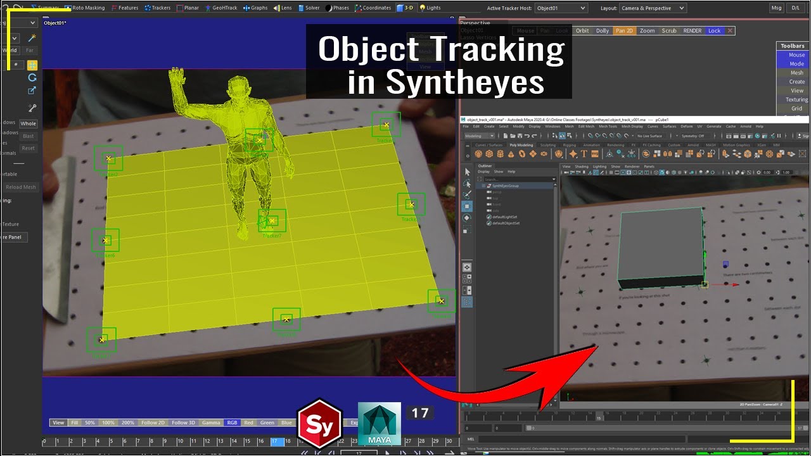Image resolution: width=811 pixels, height=456 pixels.
Task: Select Scrub mode in perspective toolbar
Action: [x=669, y=30]
